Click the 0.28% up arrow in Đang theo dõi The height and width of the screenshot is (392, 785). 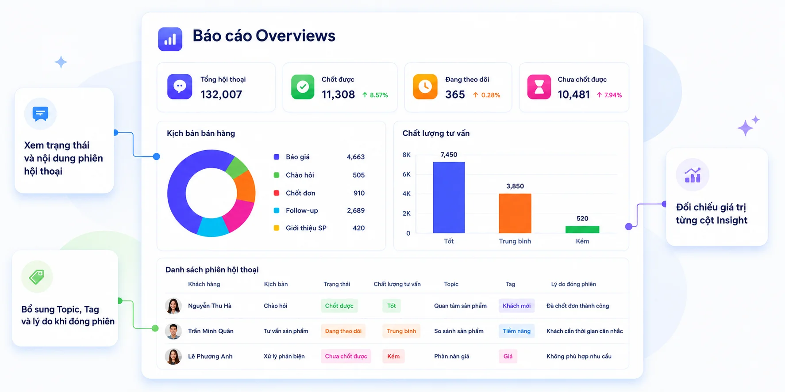click(476, 95)
